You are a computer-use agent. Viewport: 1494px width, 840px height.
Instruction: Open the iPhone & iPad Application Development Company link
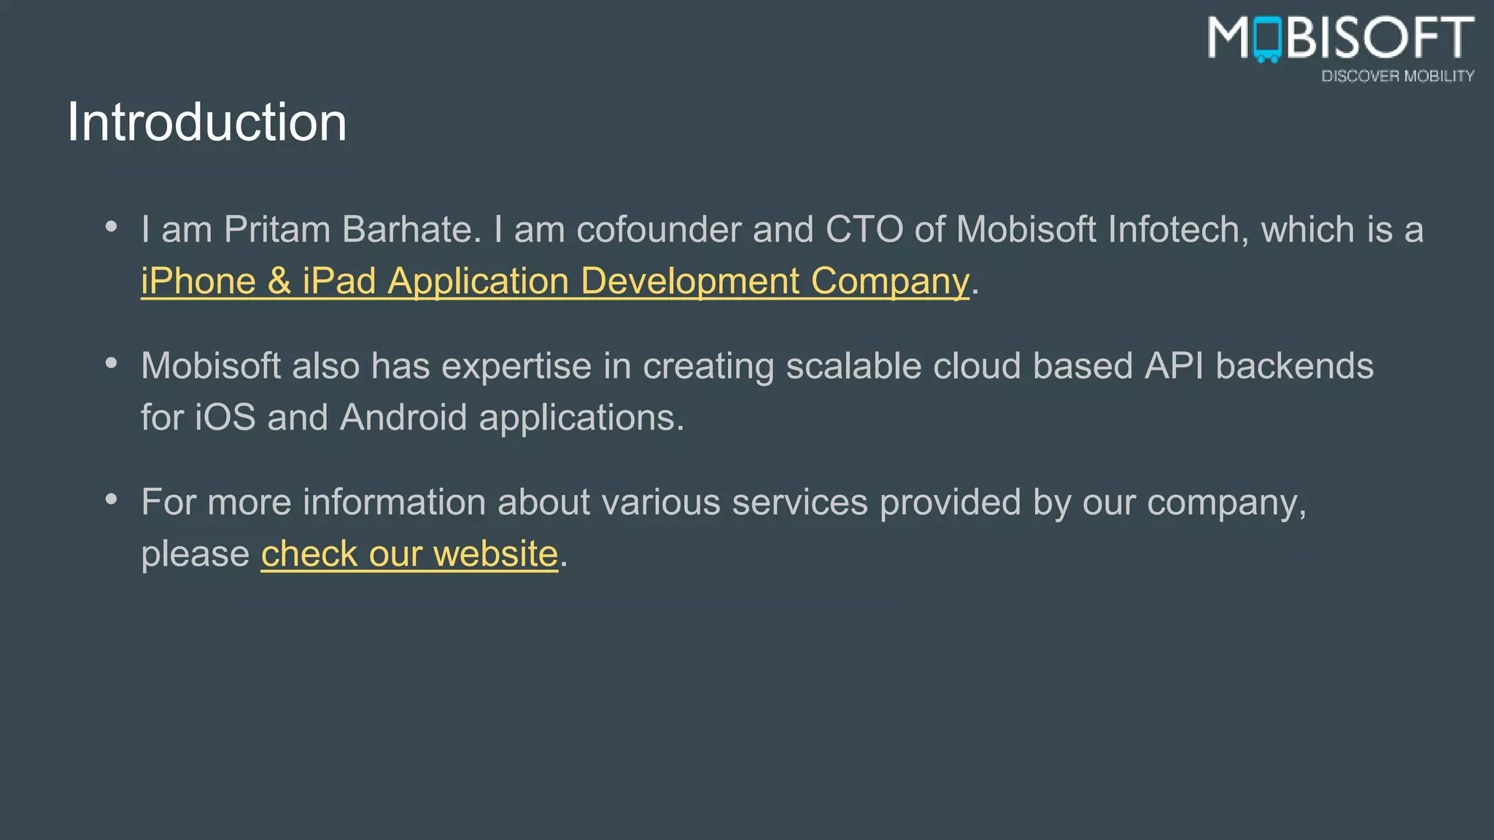tap(554, 281)
